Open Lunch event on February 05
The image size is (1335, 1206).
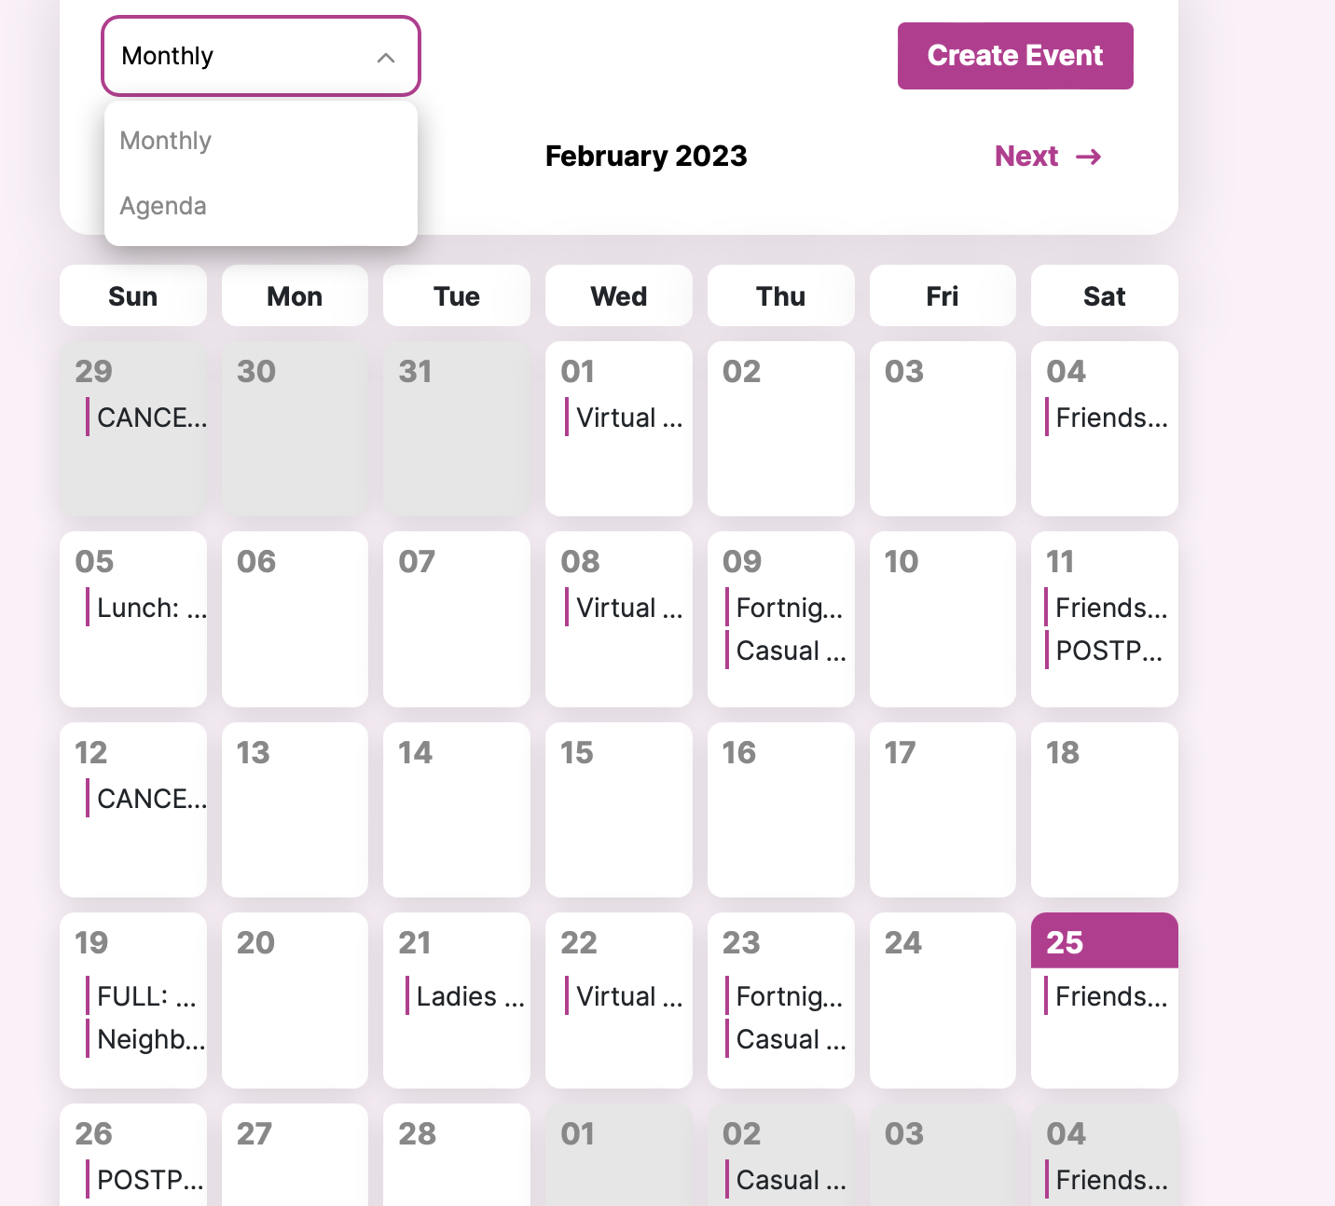click(x=151, y=608)
